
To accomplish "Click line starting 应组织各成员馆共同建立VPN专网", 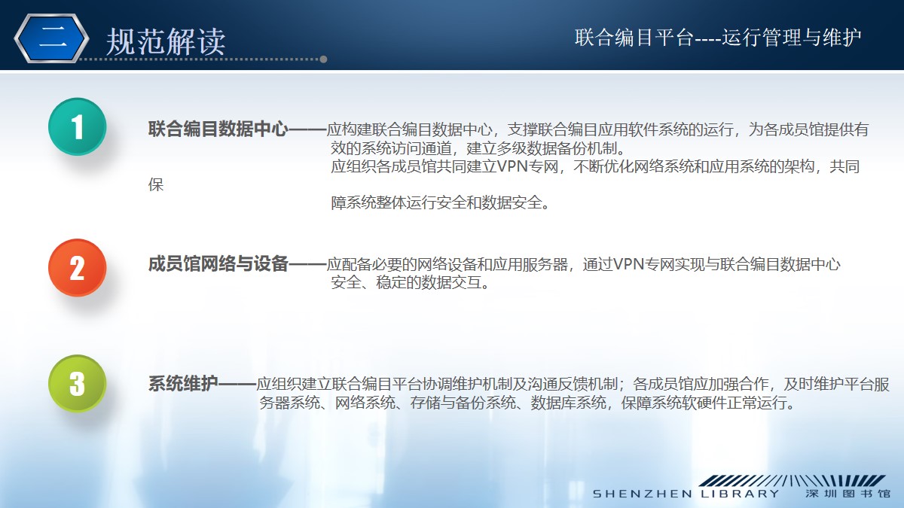I will tap(595, 167).
